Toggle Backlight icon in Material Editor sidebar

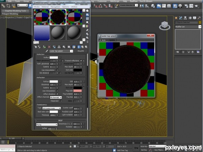point(87,15)
